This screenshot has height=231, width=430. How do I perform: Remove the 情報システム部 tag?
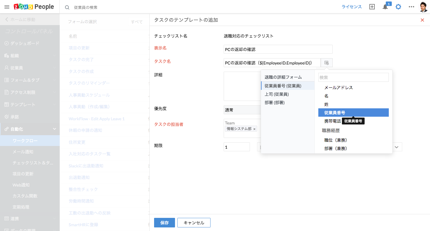(254, 129)
